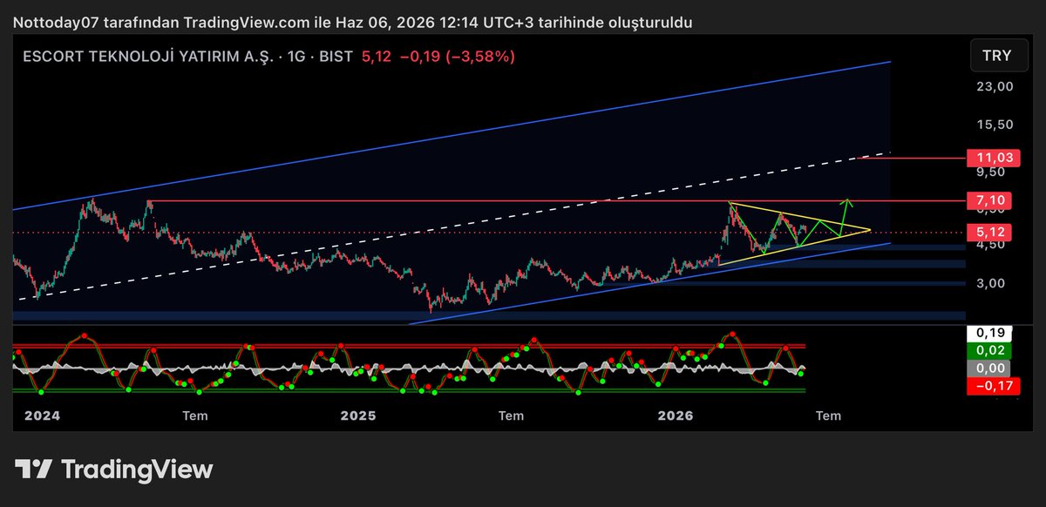
Task: Click the 23,00 price axis value
Action: pos(995,86)
